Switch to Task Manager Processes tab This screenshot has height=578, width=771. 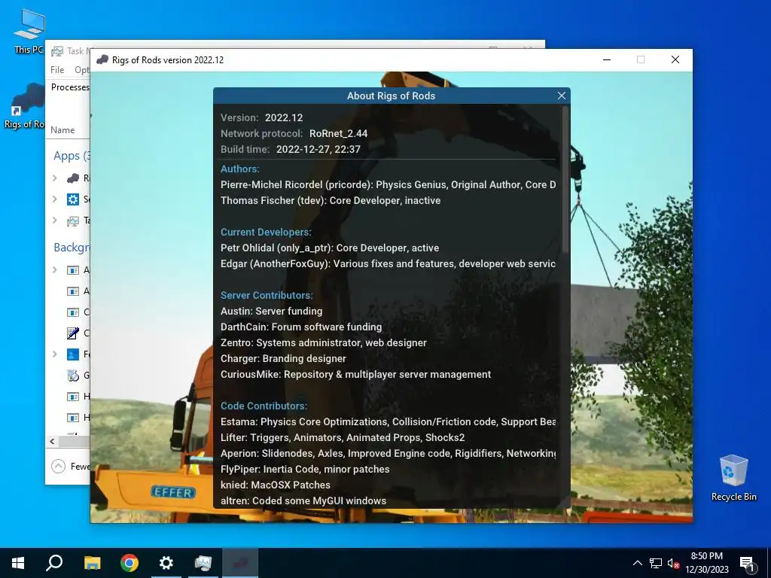(x=70, y=87)
